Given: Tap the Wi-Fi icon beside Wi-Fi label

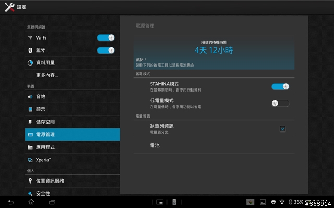Looking at the screenshot, I should pyautogui.click(x=30, y=37).
